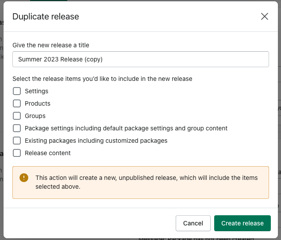Click the "Existing packages including customized packages" label

click(x=96, y=141)
